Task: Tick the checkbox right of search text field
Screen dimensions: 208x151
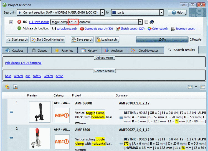Action: tap(146, 22)
